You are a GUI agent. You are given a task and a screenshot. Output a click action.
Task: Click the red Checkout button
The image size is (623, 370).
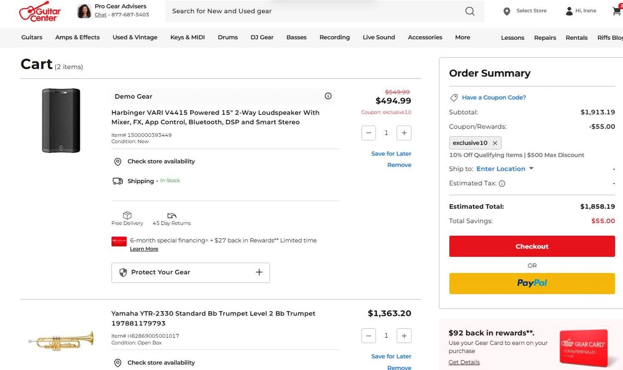[532, 246]
